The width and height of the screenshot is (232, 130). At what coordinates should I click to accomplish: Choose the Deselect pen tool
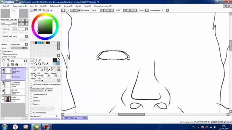point(54,75)
